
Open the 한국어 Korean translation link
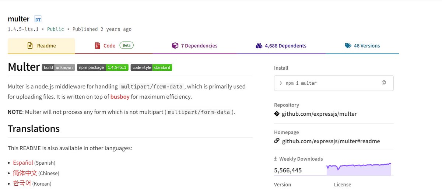coord(22,183)
